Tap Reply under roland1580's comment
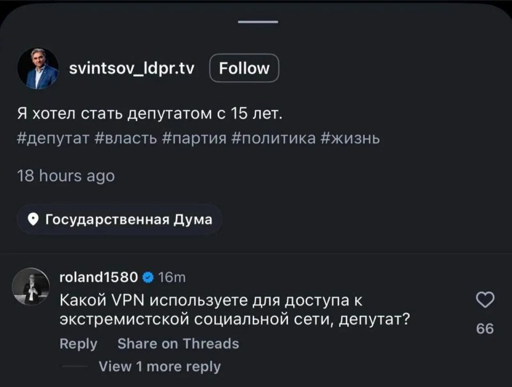 (78, 344)
